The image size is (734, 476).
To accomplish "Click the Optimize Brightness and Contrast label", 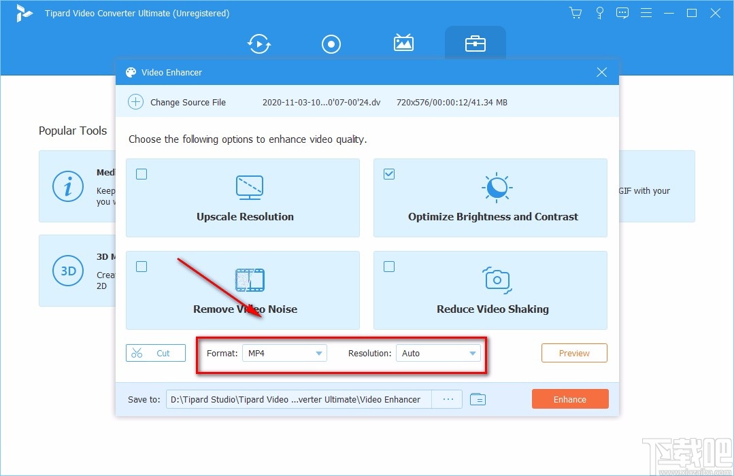I will pos(493,217).
